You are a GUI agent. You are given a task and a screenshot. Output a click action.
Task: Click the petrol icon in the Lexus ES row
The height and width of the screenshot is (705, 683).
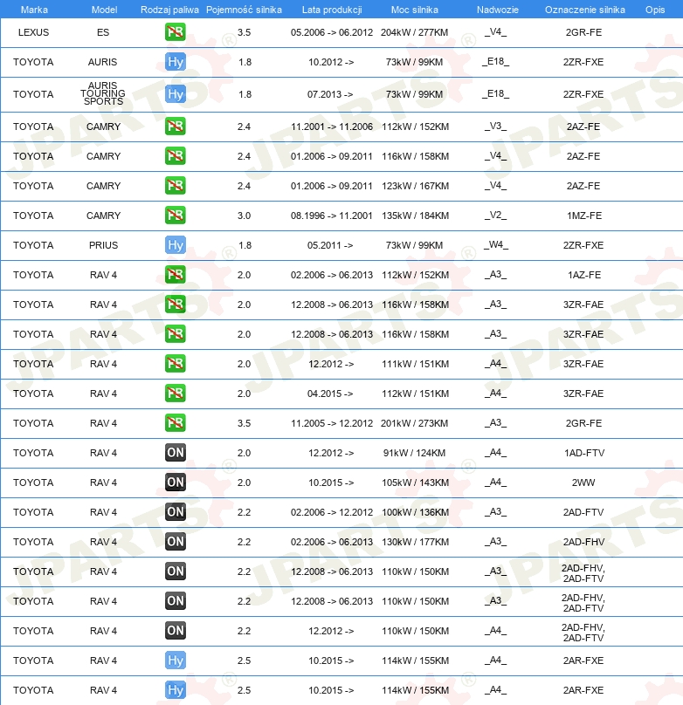click(175, 32)
